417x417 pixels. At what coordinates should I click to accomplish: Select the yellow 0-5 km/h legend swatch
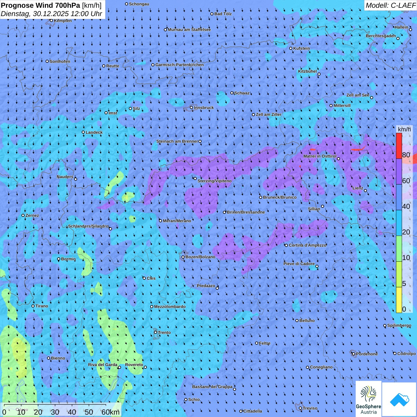pyautogui.click(x=399, y=300)
